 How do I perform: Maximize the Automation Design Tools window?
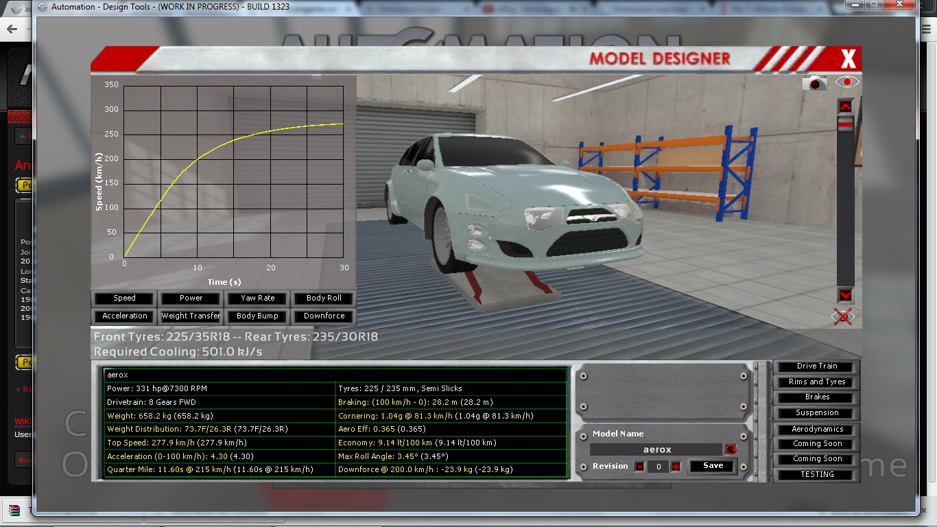pyautogui.click(x=874, y=5)
